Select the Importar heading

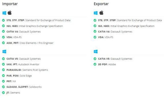coord(10,4)
